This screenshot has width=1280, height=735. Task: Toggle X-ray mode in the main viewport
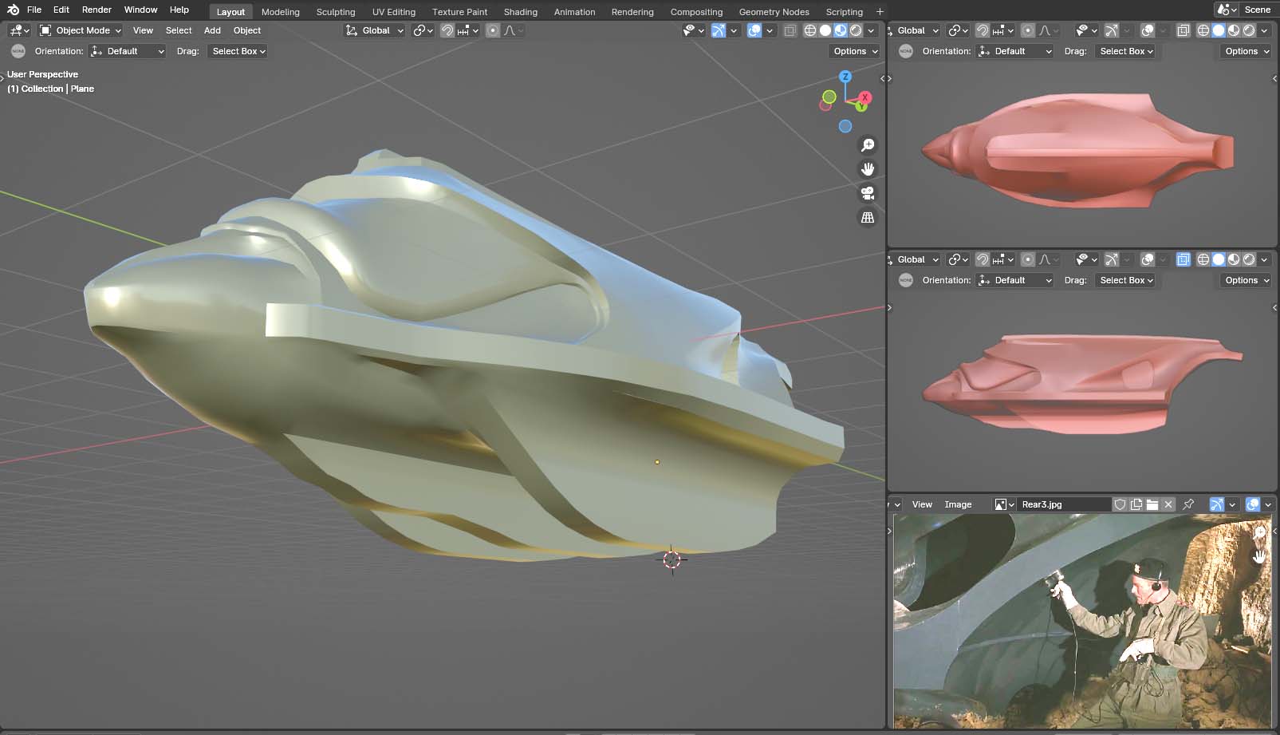790,30
